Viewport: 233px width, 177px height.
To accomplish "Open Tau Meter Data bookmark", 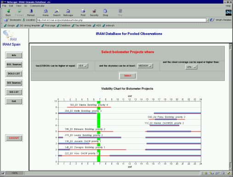I will click(x=81, y=26).
